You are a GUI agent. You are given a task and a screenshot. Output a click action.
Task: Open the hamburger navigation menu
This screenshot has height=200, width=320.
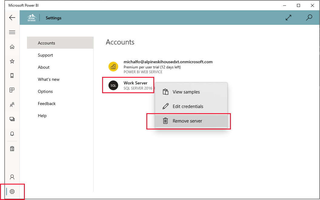tap(12, 32)
